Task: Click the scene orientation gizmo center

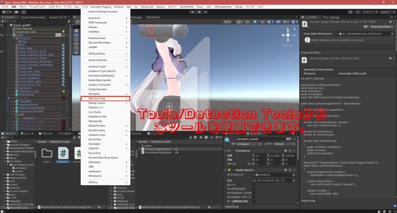Action: [288, 35]
